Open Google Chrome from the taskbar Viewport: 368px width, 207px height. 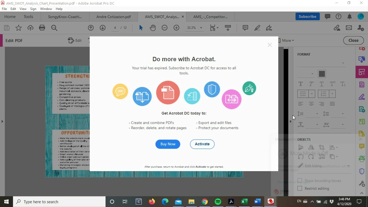205,202
